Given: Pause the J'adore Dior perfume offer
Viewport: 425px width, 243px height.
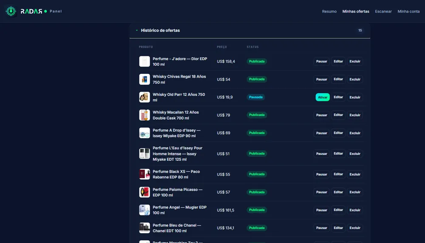Looking at the screenshot, I should coord(321,61).
